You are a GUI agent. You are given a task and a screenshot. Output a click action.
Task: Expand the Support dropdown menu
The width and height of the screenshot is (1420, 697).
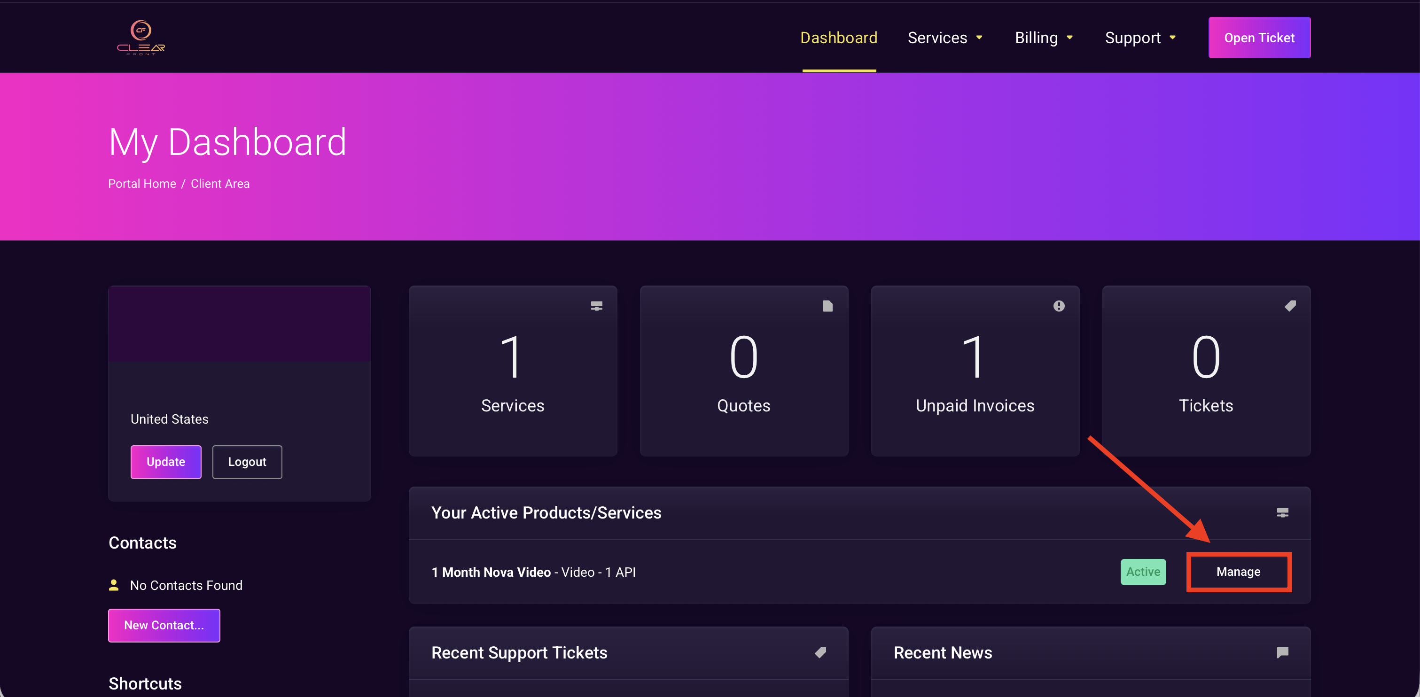[x=1140, y=38]
